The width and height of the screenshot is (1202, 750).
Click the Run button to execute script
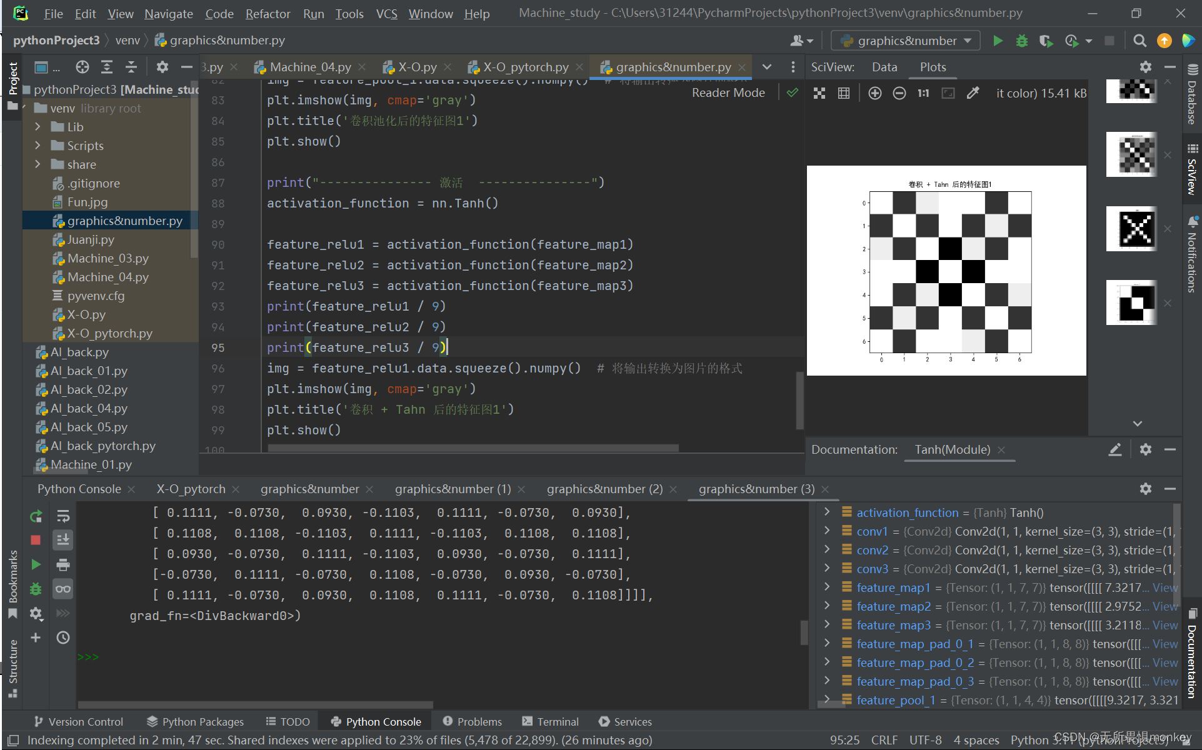997,41
